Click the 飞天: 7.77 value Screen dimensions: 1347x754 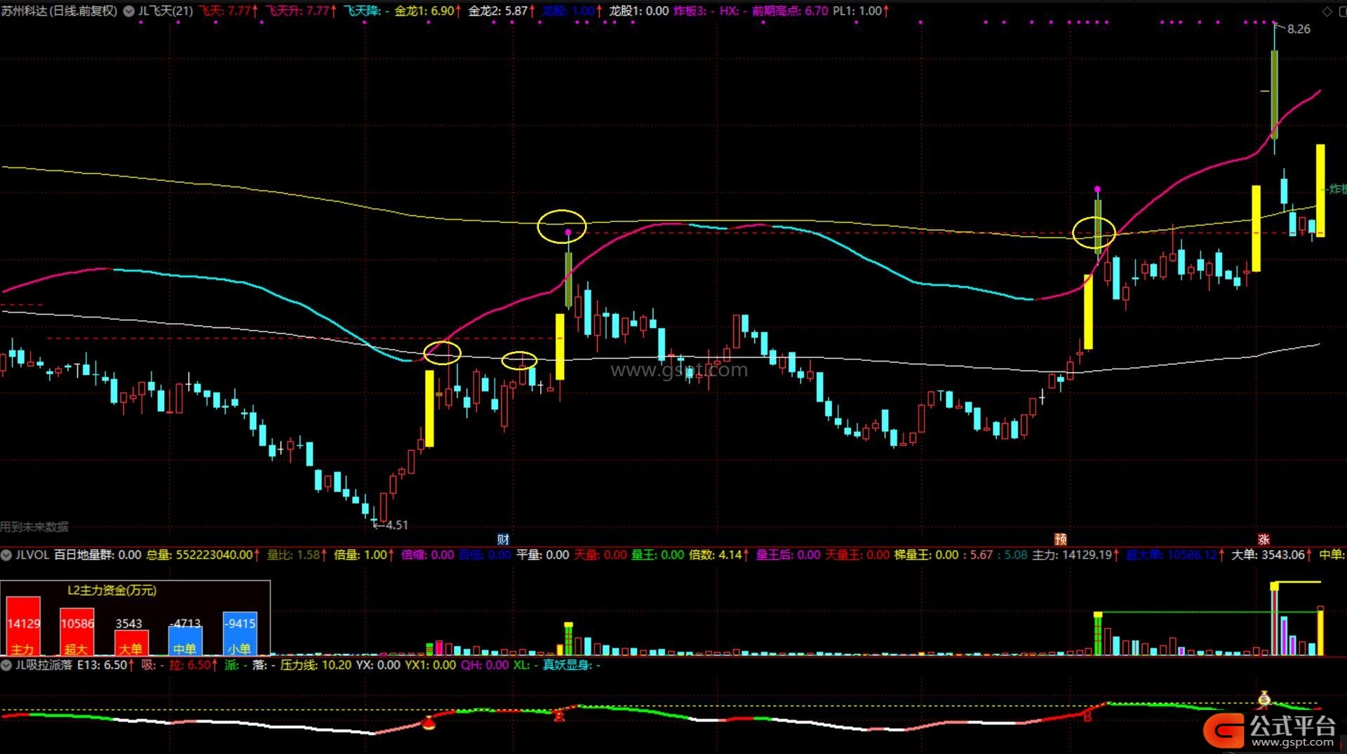pyautogui.click(x=228, y=11)
